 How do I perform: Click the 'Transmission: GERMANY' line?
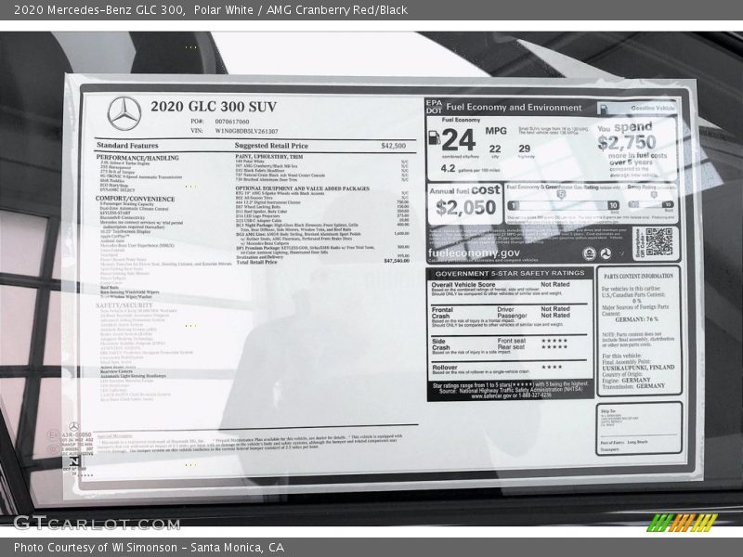pyautogui.click(x=633, y=386)
